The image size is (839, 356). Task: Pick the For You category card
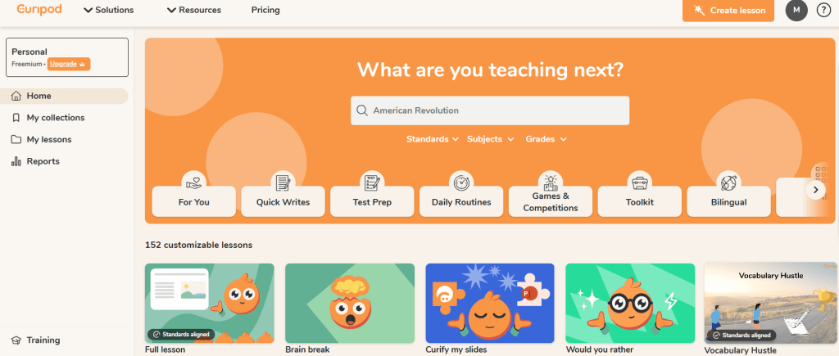(x=193, y=201)
